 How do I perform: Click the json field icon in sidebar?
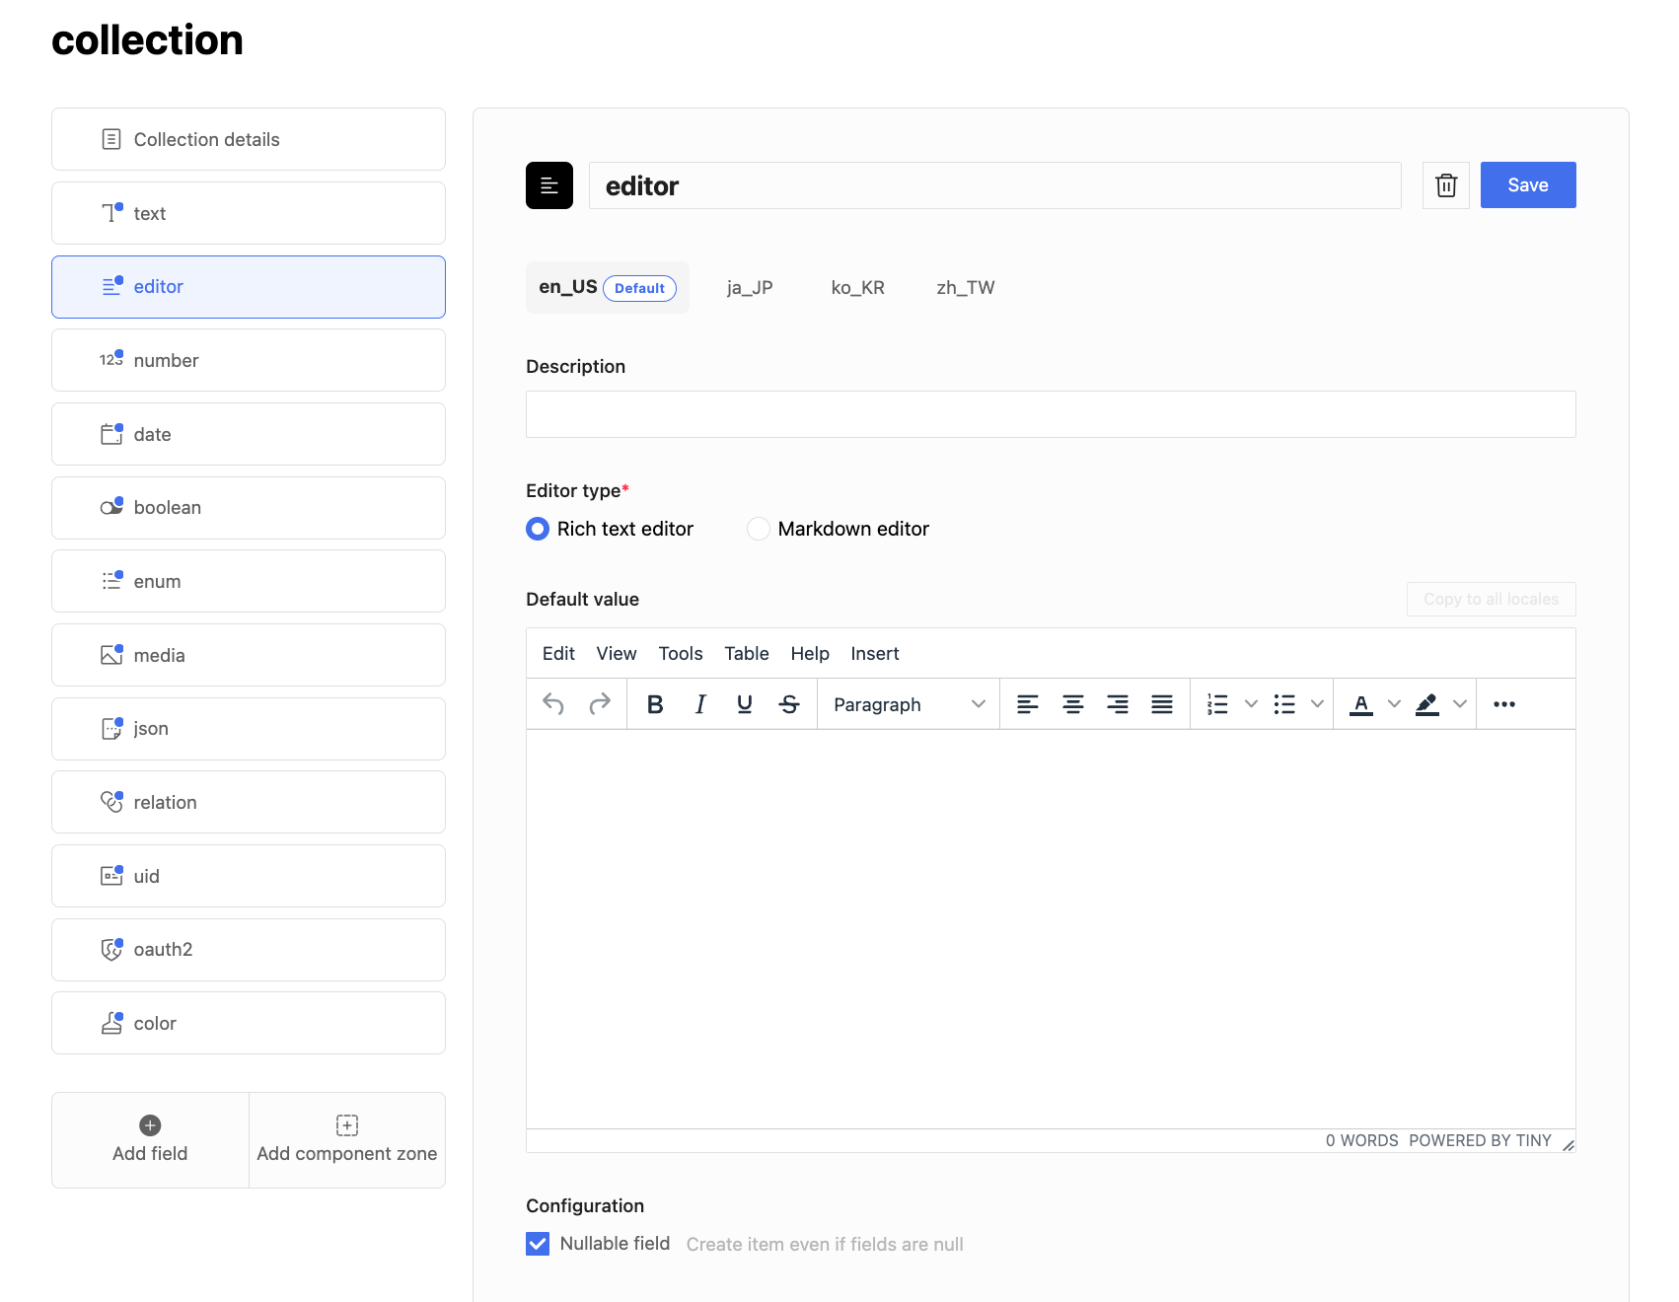(x=111, y=729)
